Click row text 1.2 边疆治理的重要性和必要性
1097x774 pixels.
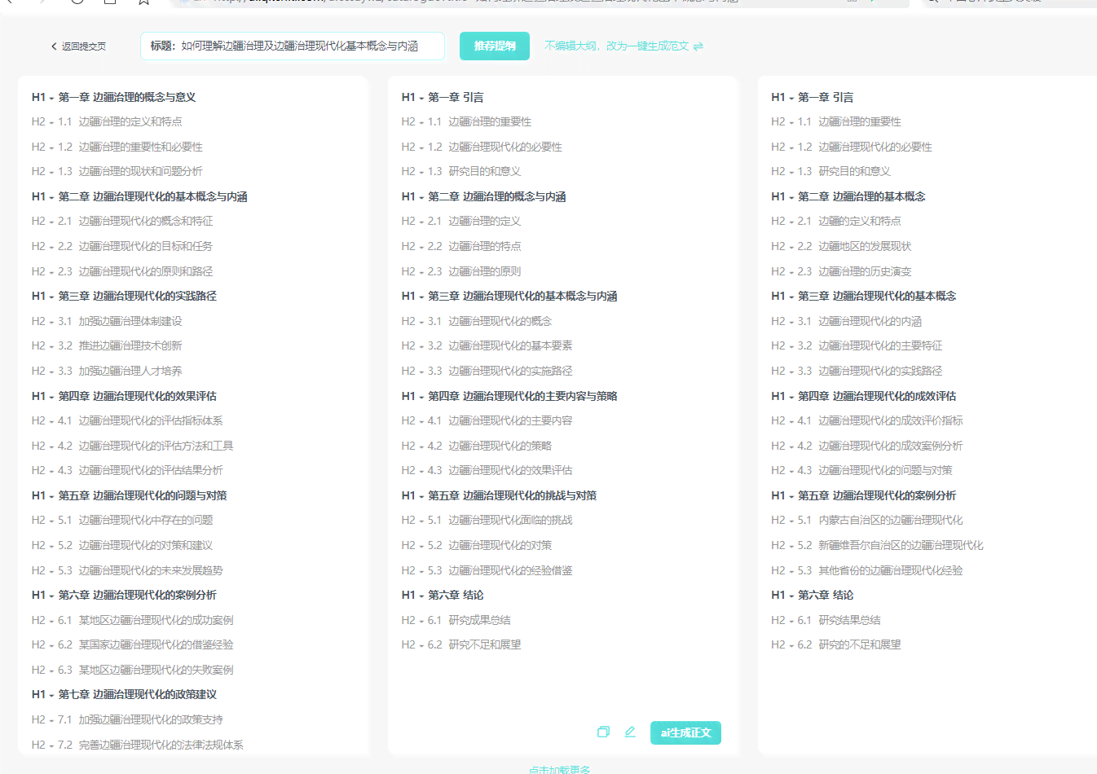(130, 147)
